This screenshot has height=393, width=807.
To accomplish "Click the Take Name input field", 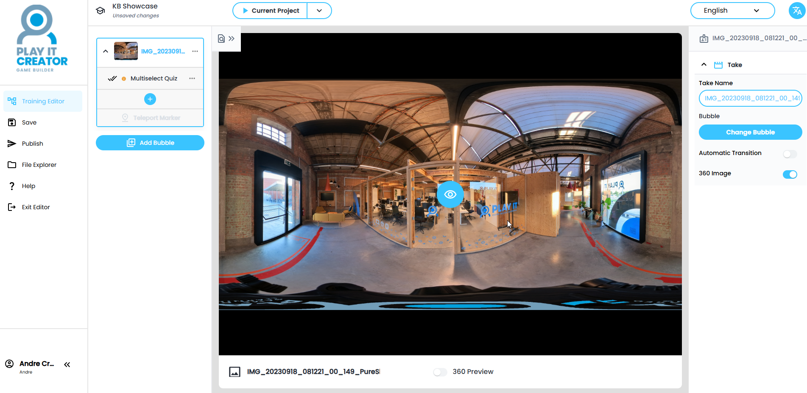I will coord(750,98).
